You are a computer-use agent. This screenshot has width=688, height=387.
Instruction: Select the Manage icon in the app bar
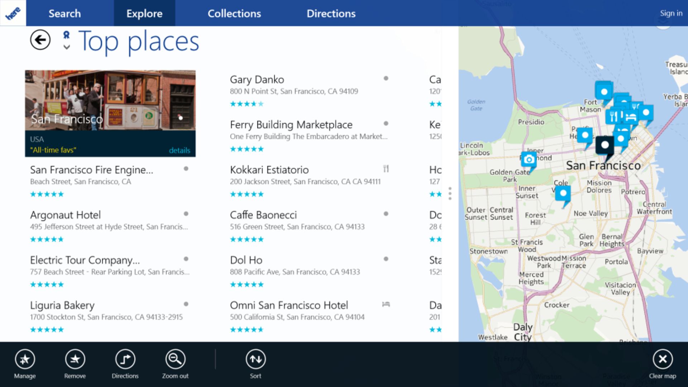pyautogui.click(x=24, y=359)
